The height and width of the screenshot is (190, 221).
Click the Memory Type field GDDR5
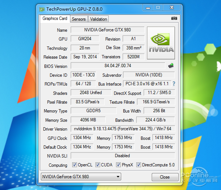(x=94, y=111)
